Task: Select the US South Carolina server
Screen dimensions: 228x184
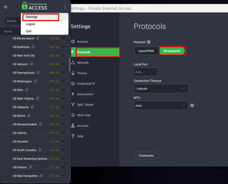Action: point(35,150)
